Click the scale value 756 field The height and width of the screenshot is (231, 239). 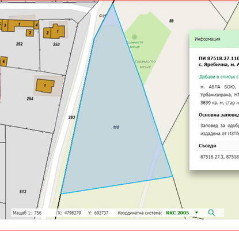pos(38,213)
